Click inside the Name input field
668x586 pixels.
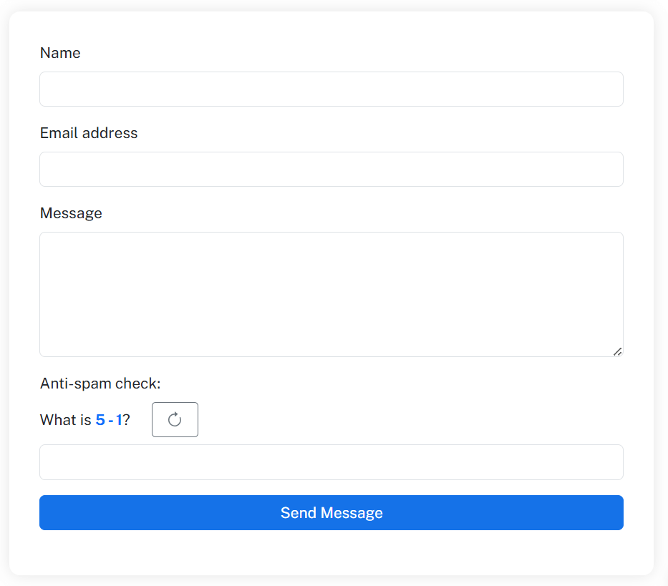click(x=331, y=89)
